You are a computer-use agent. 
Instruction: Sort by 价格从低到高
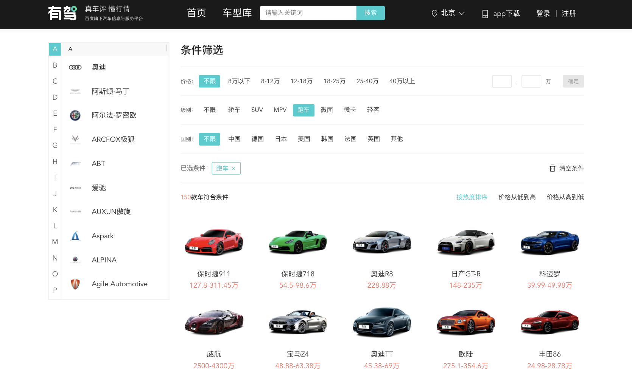517,197
